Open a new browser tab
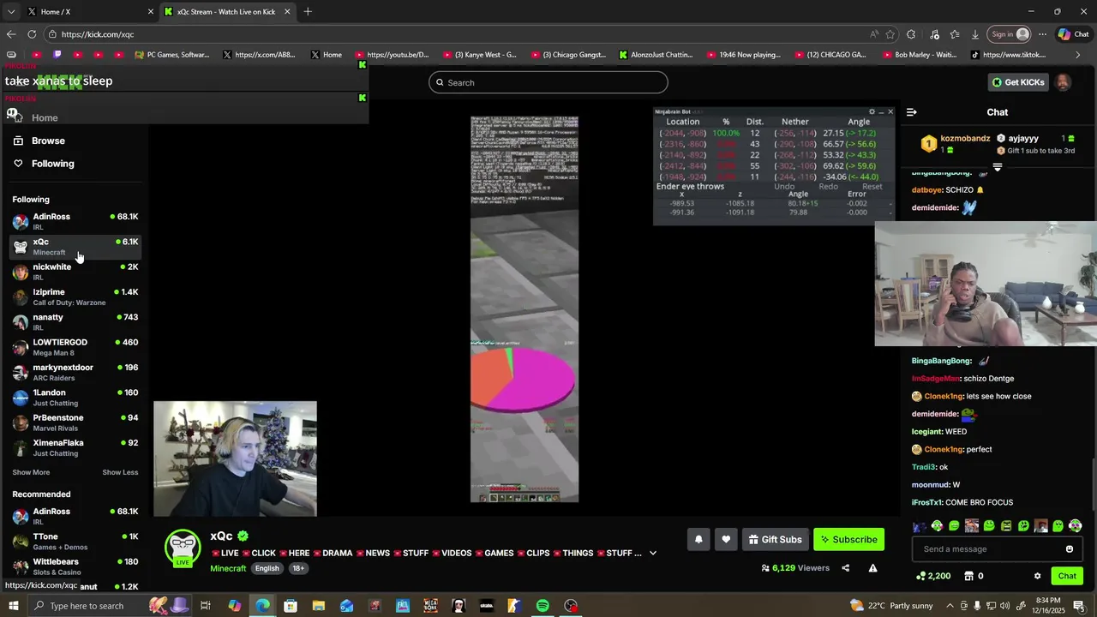The height and width of the screenshot is (617, 1097). point(308,11)
